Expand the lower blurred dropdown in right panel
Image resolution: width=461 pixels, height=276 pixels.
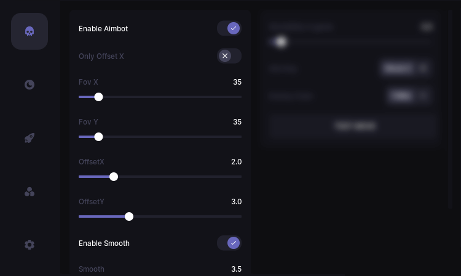[x=408, y=96]
